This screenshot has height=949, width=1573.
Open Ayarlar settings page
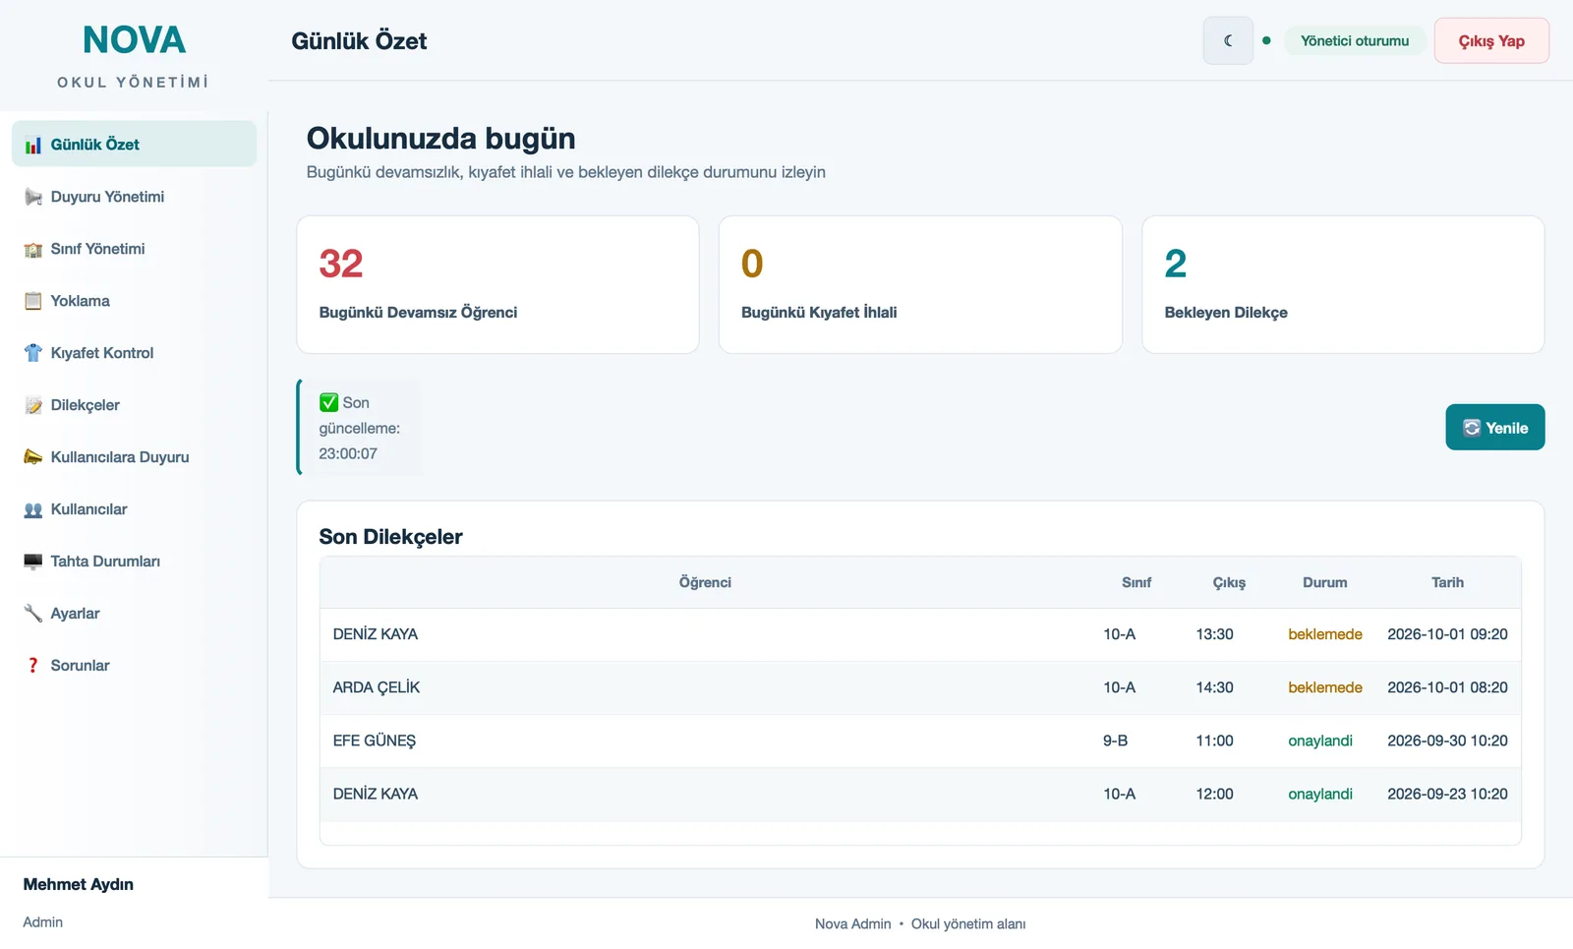134,614
